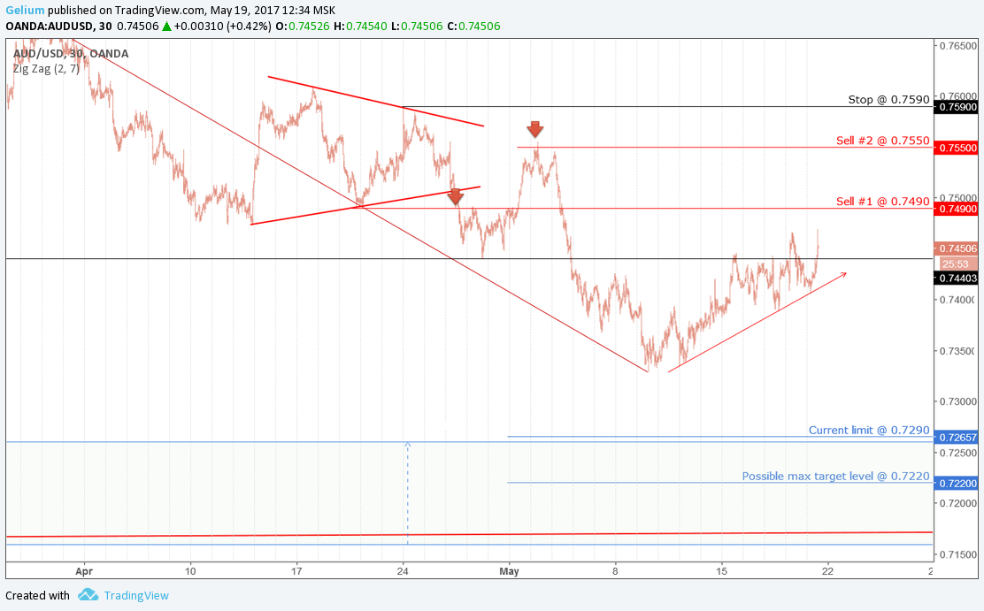Screen dimensions: 984x611
Task: Click the TradingView link at bottom
Action: tap(136, 595)
